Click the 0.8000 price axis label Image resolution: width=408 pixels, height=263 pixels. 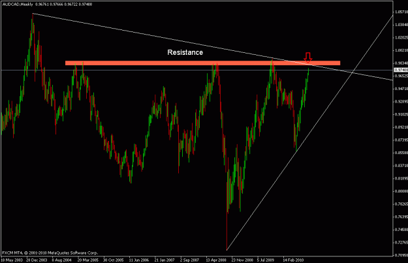[x=401, y=191]
